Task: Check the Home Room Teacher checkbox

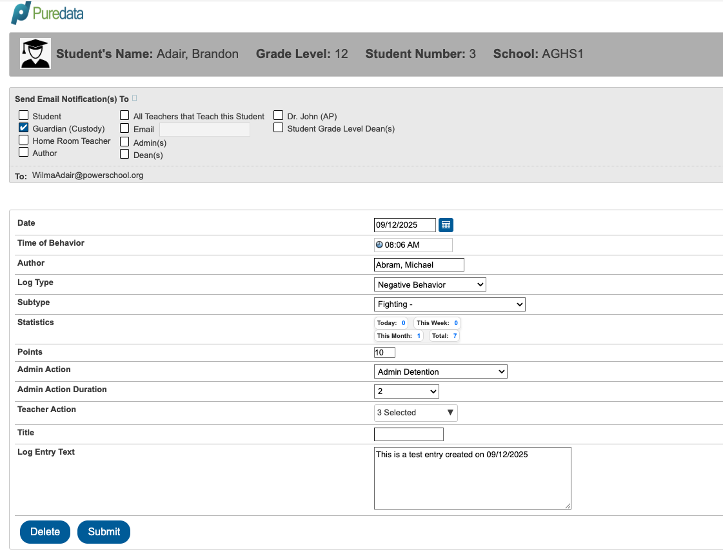Action: [x=23, y=140]
